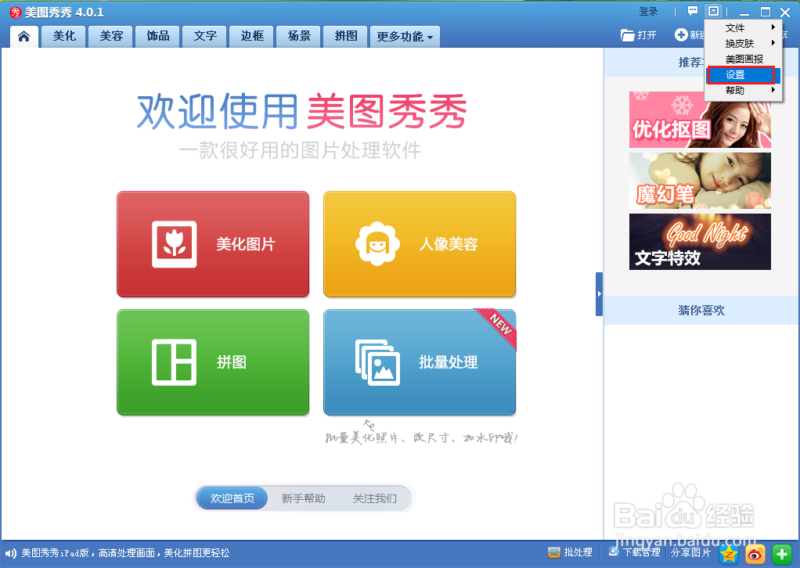Expand the 更多功能 dropdown
This screenshot has height=568, width=800.
click(405, 37)
